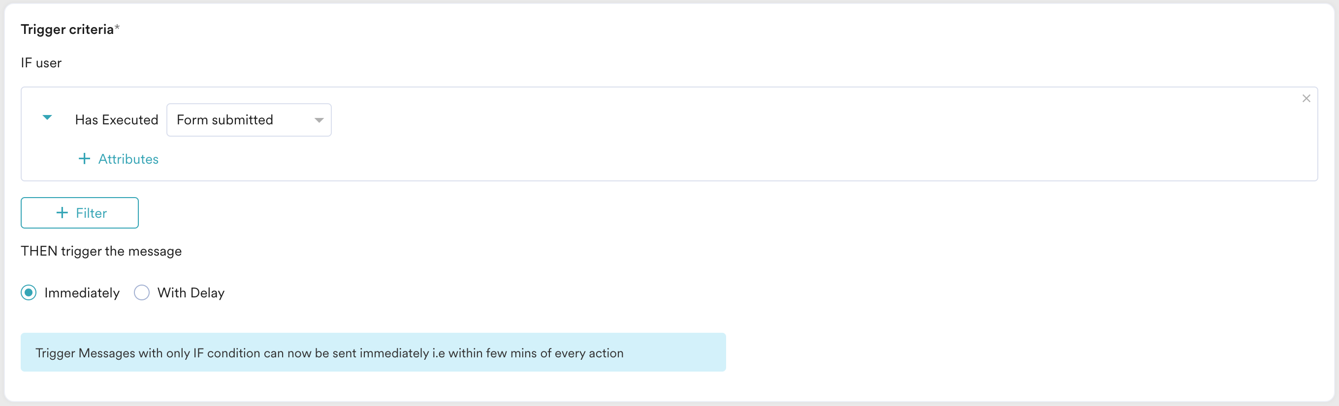Click the Form submitted text in combo box
1339x406 pixels.
pos(224,120)
